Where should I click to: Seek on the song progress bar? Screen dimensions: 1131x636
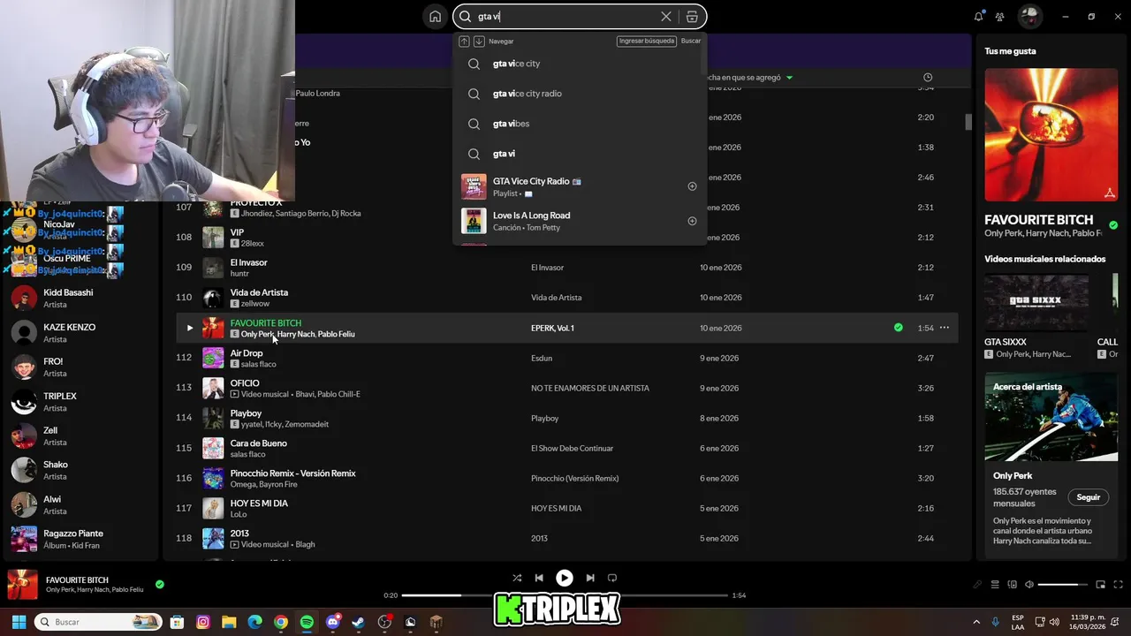(x=564, y=595)
